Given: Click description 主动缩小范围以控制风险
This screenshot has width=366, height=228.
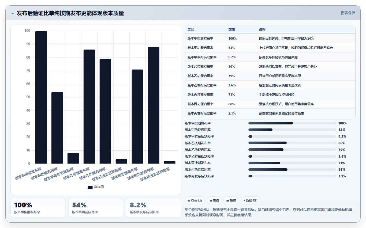Looking at the screenshot, I should pyautogui.click(x=277, y=95).
